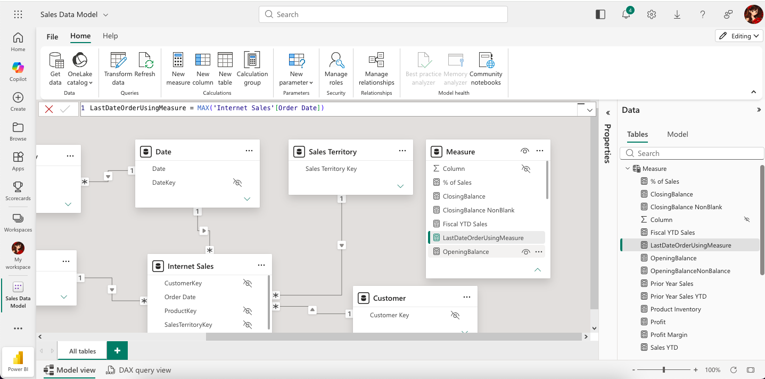
Task: Reset layout icon in status bar
Action: (734, 370)
